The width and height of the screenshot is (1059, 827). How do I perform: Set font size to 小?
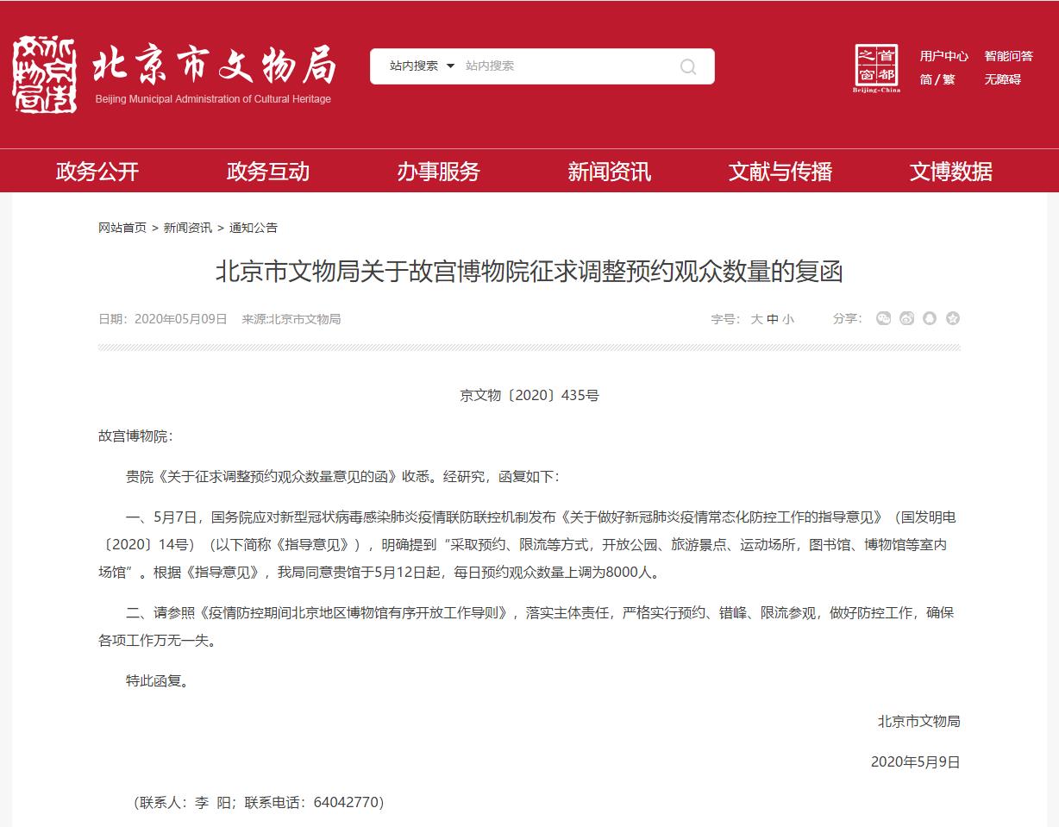click(x=788, y=319)
